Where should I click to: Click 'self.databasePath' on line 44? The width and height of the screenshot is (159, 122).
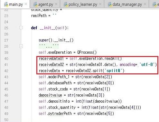55,83
